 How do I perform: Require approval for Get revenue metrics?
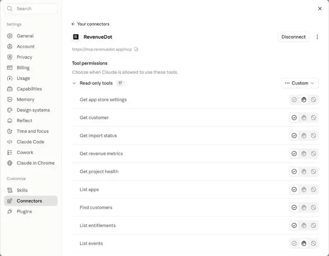pos(304,154)
